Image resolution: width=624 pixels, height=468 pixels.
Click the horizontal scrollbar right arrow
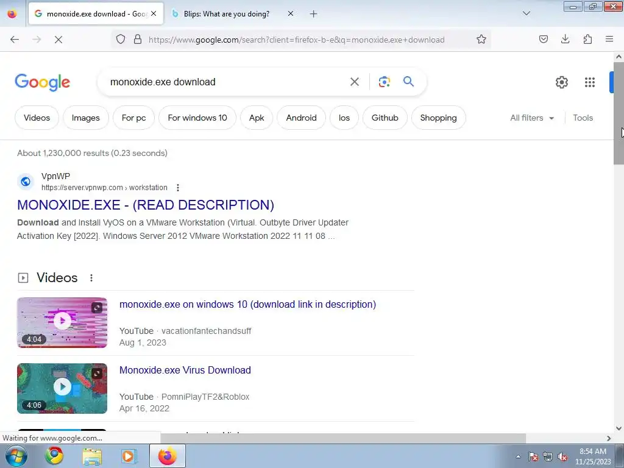[x=609, y=438]
